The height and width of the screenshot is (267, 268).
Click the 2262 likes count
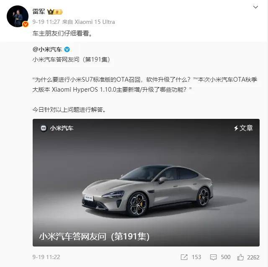point(253,257)
